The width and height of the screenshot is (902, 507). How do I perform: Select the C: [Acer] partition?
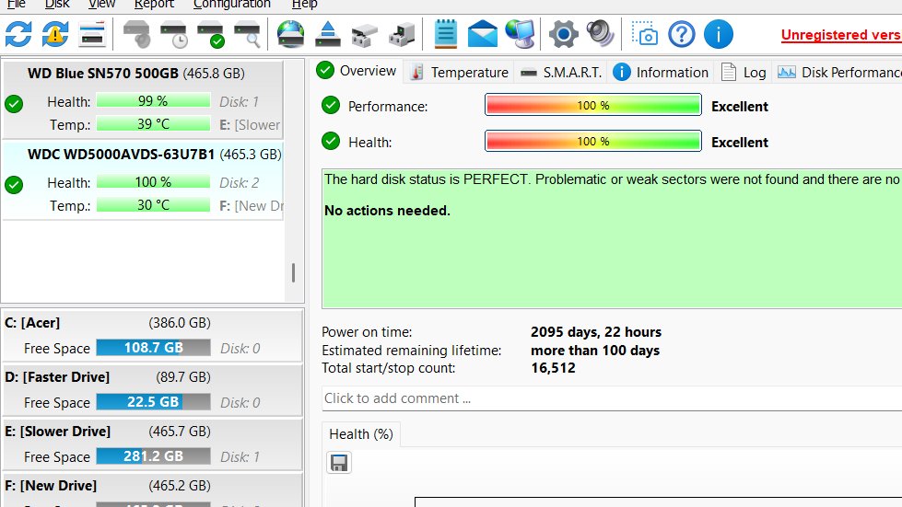(x=152, y=335)
